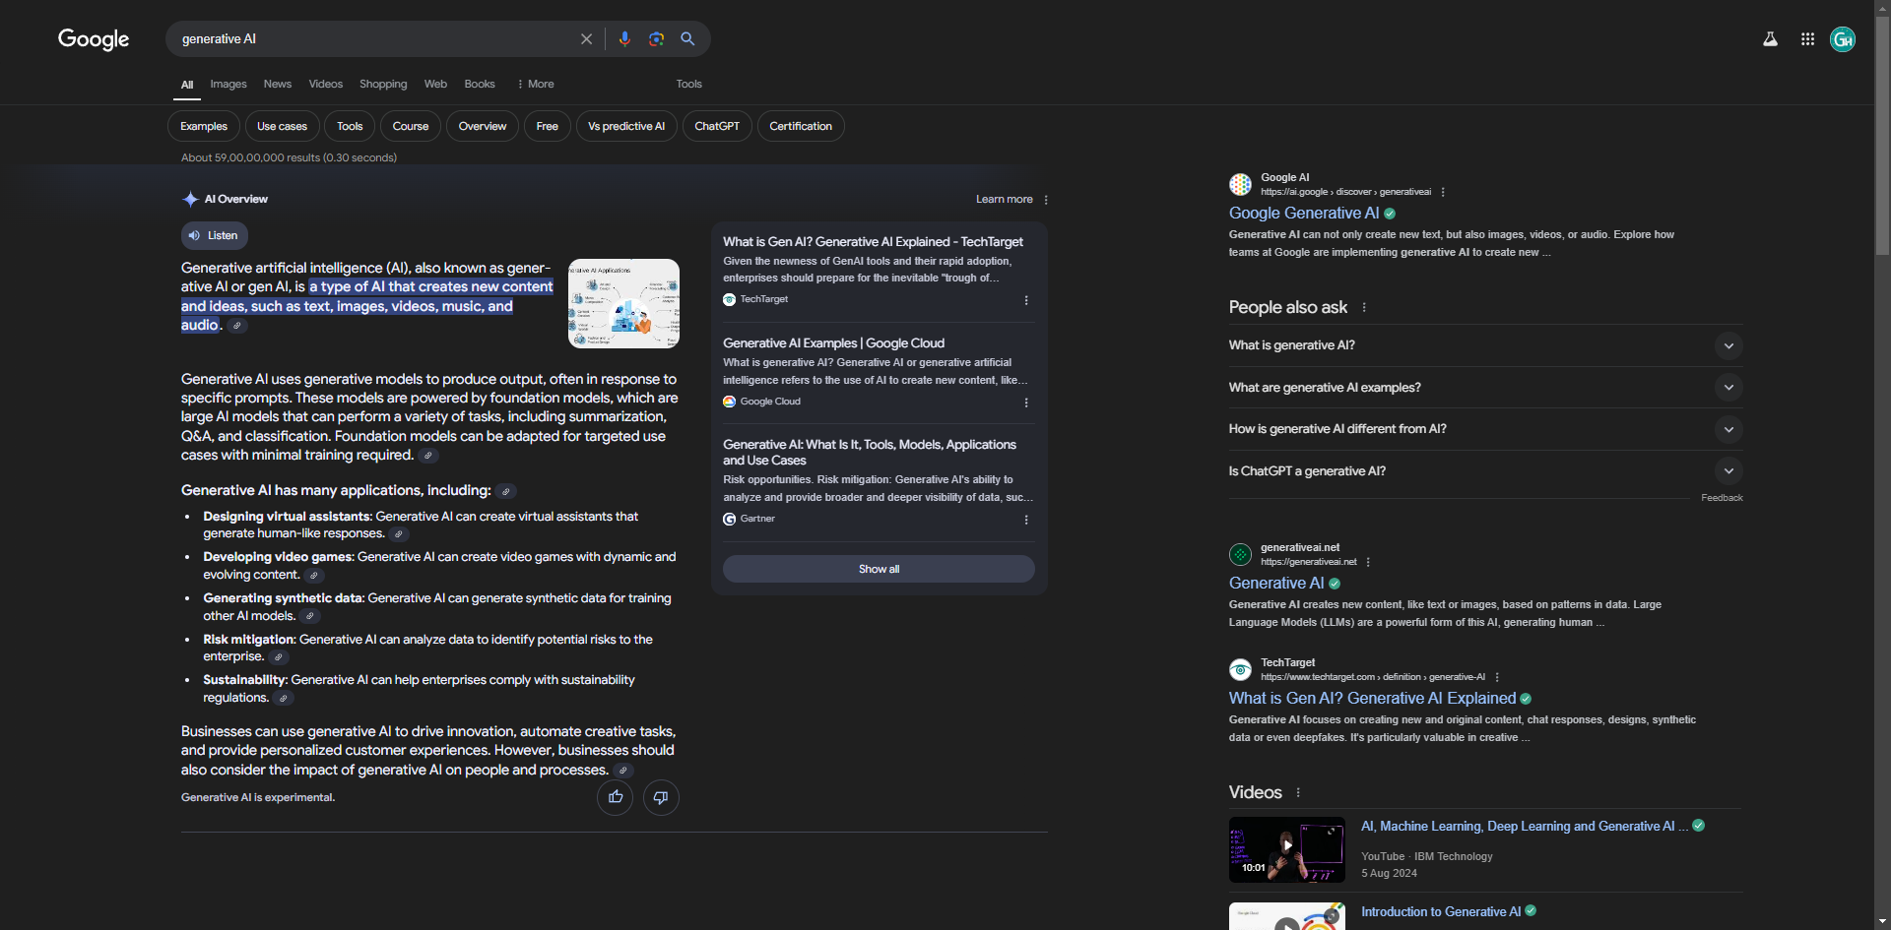Click inside the generative AI search field
Viewport: 1891px width, 930px height.
pyautogui.click(x=374, y=39)
